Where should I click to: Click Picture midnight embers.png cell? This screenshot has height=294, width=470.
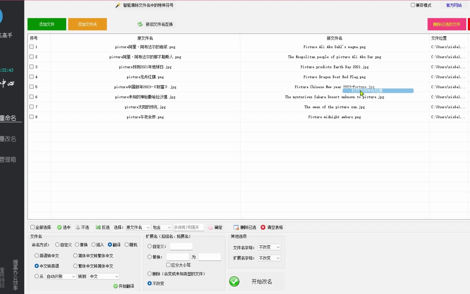335,117
